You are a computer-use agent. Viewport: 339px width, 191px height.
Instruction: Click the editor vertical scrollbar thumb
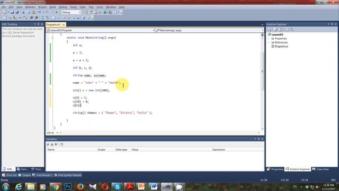263,71
